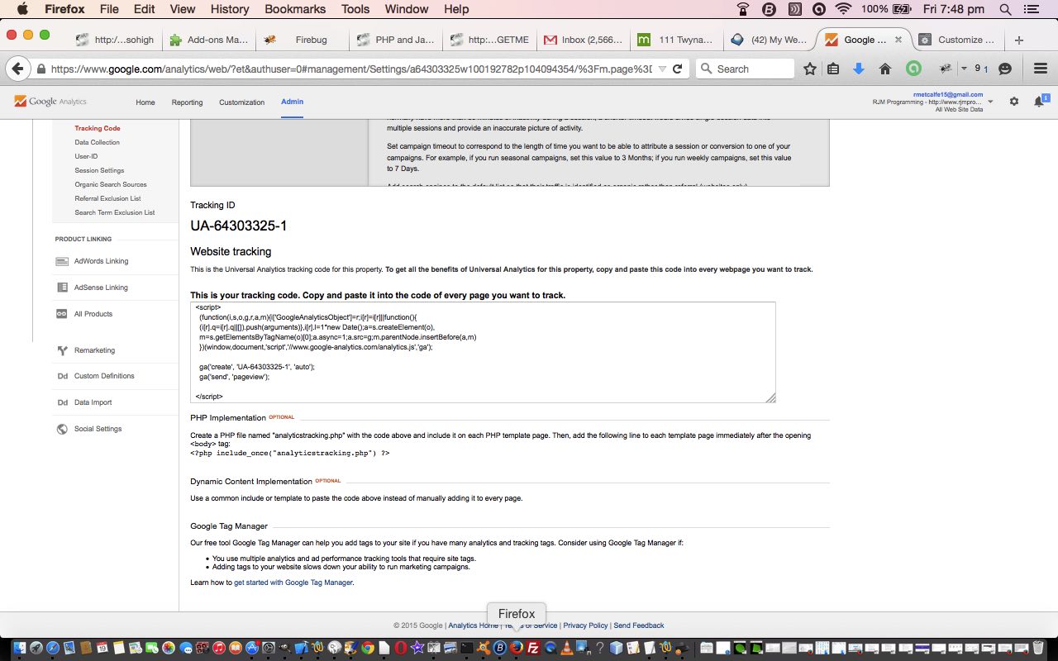This screenshot has width=1058, height=661.
Task: Open the Bookmarks menu
Action: 293,9
